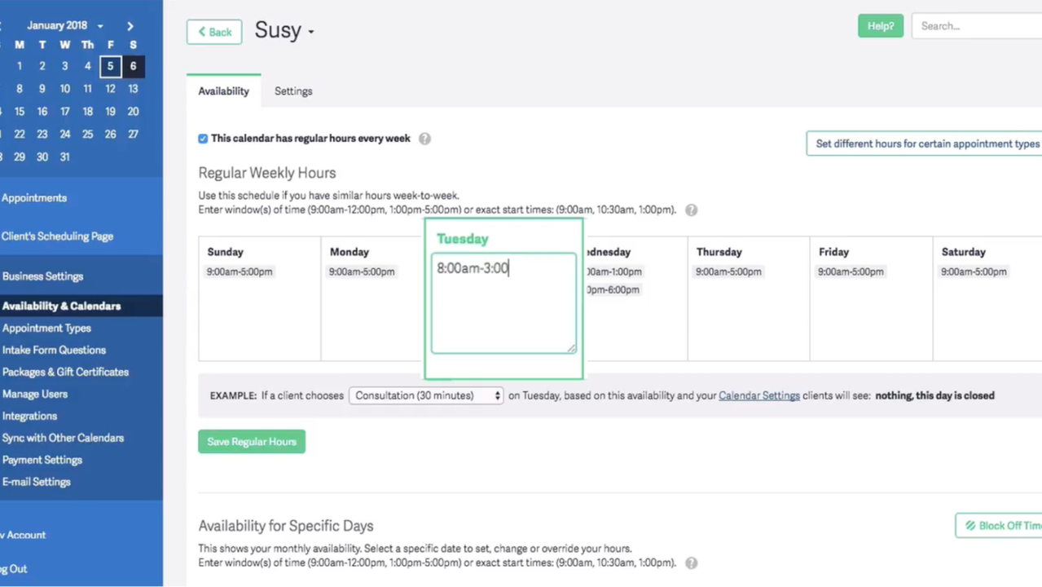Select the Availability tab
This screenshot has width=1042, height=587.
click(x=223, y=91)
